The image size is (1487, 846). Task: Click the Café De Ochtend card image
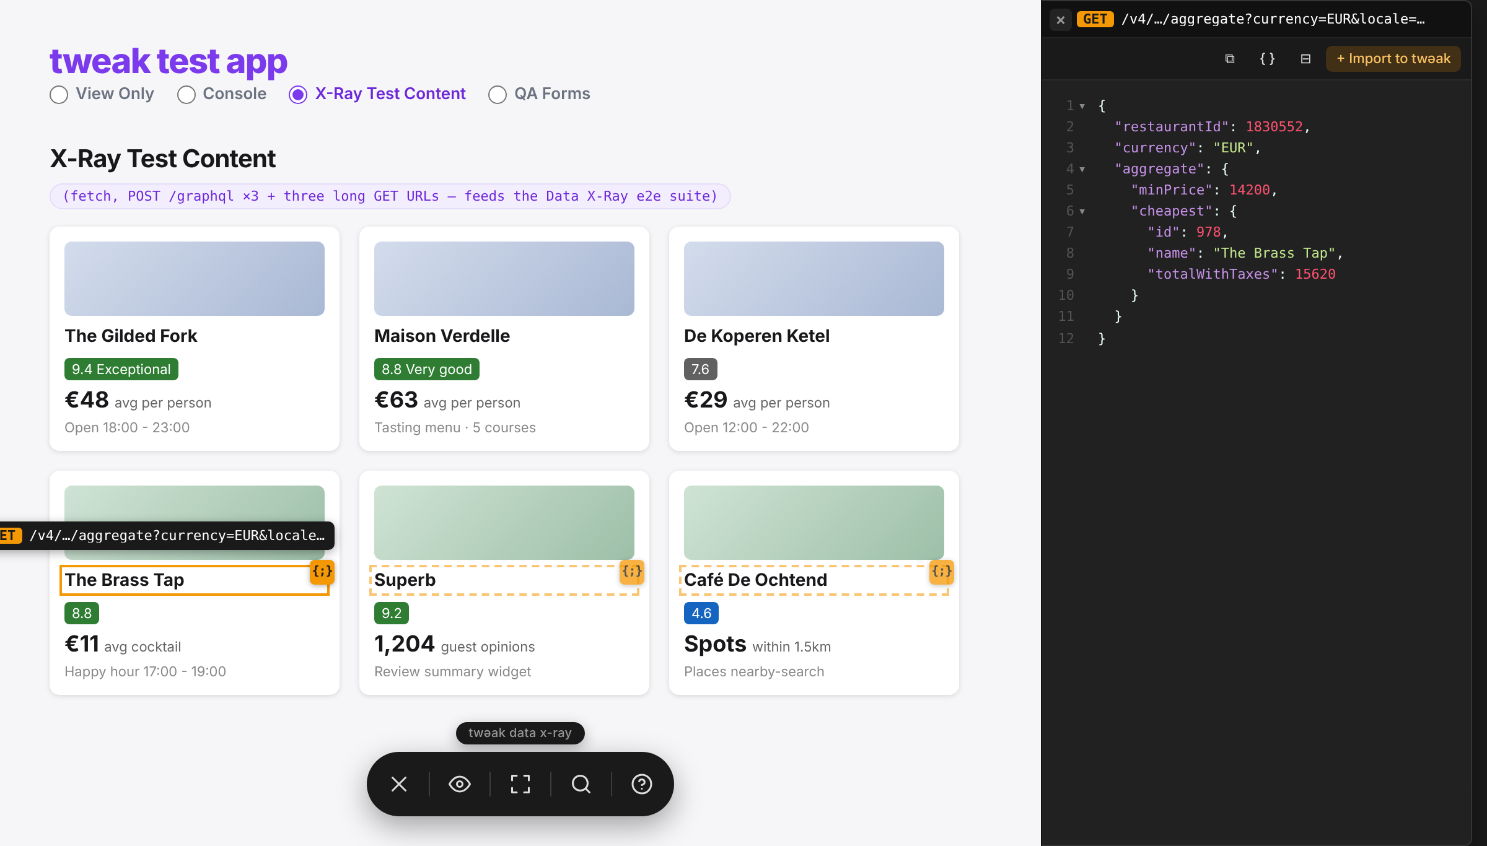click(x=814, y=523)
